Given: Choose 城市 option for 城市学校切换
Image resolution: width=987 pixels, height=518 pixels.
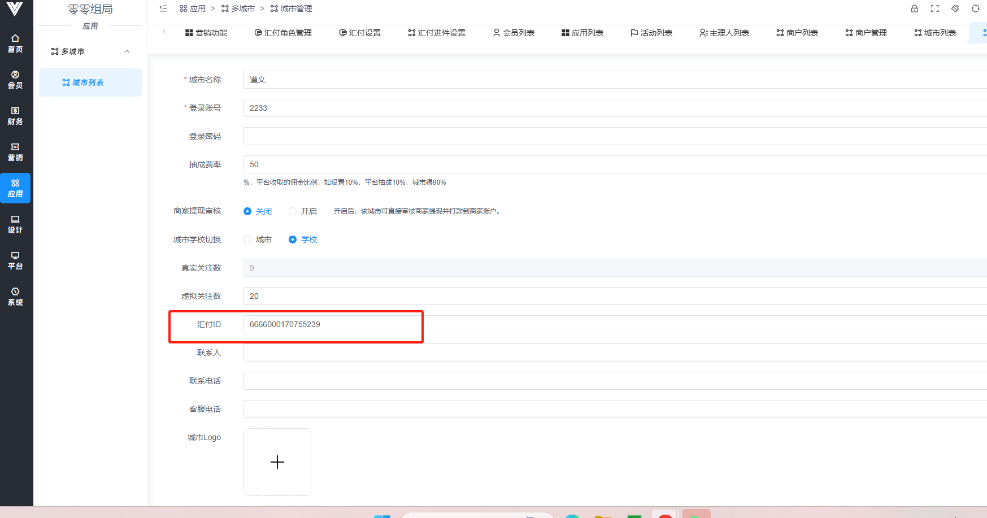Looking at the screenshot, I should pos(247,240).
